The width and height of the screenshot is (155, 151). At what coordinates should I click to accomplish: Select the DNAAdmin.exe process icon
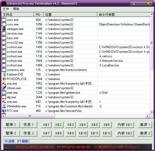4,106
